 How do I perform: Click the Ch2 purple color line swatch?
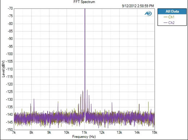click(166, 23)
